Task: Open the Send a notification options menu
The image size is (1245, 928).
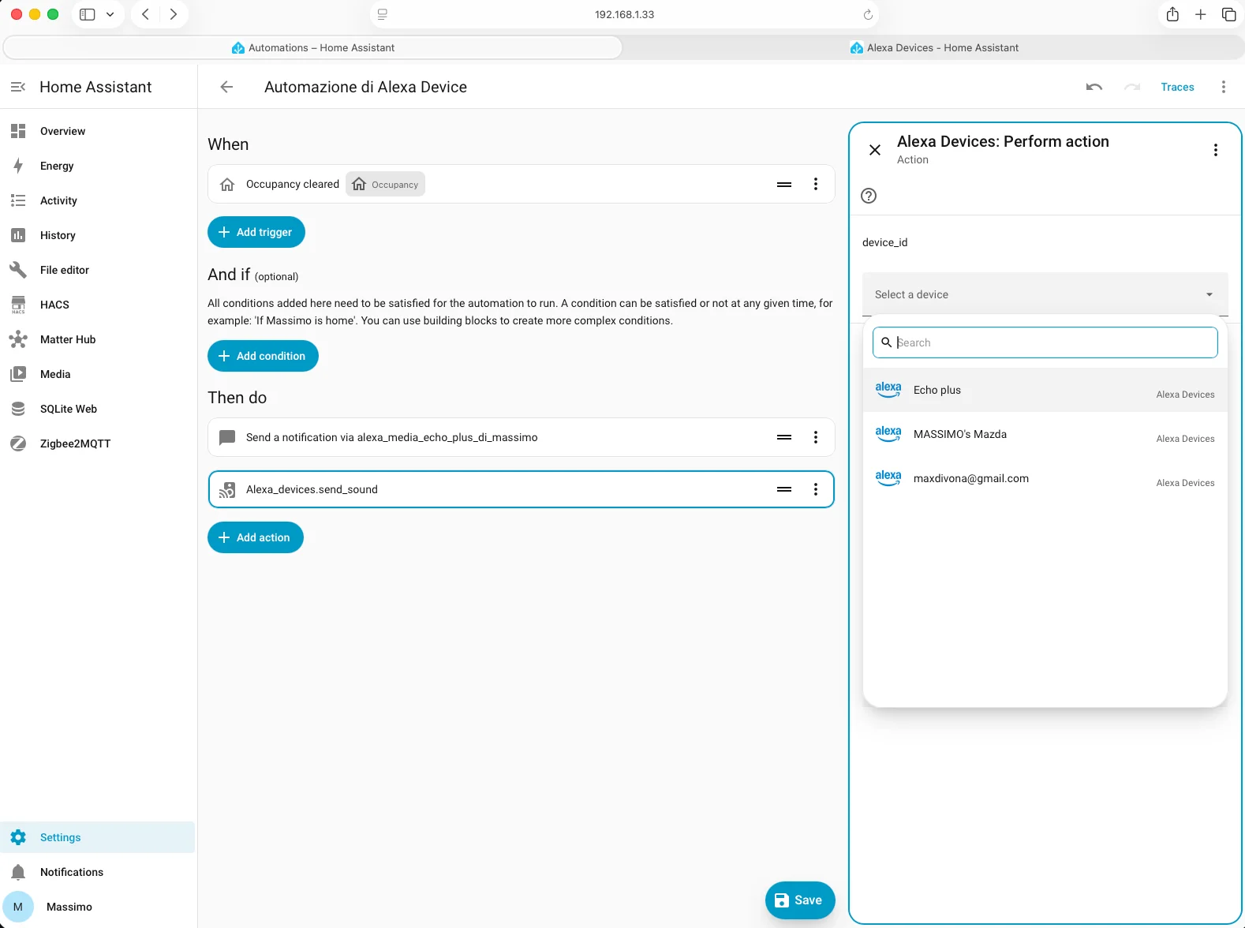Action: [x=816, y=437]
